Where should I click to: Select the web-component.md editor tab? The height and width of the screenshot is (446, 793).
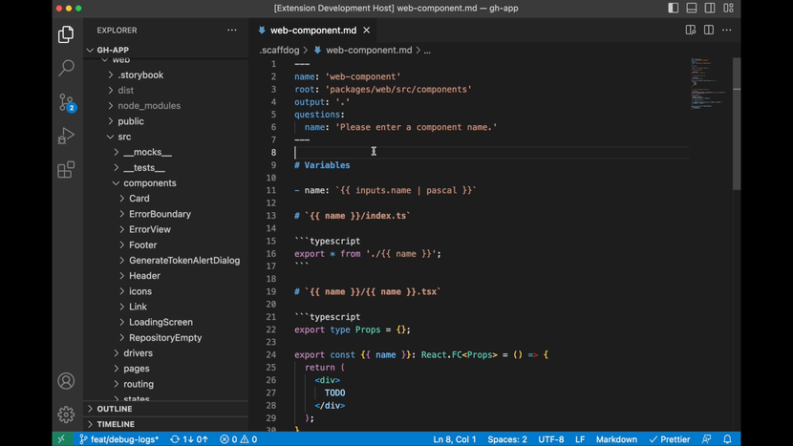point(313,31)
